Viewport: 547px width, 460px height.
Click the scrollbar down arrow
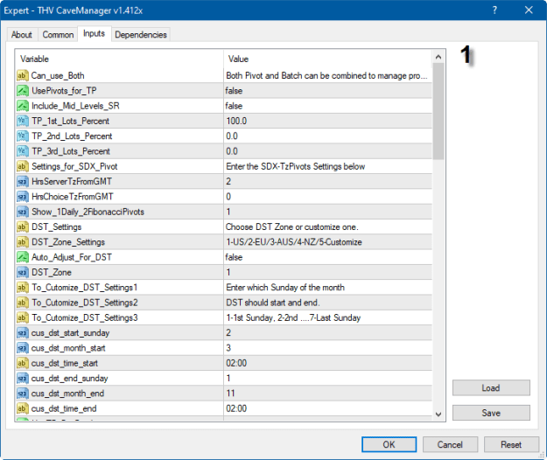click(438, 415)
